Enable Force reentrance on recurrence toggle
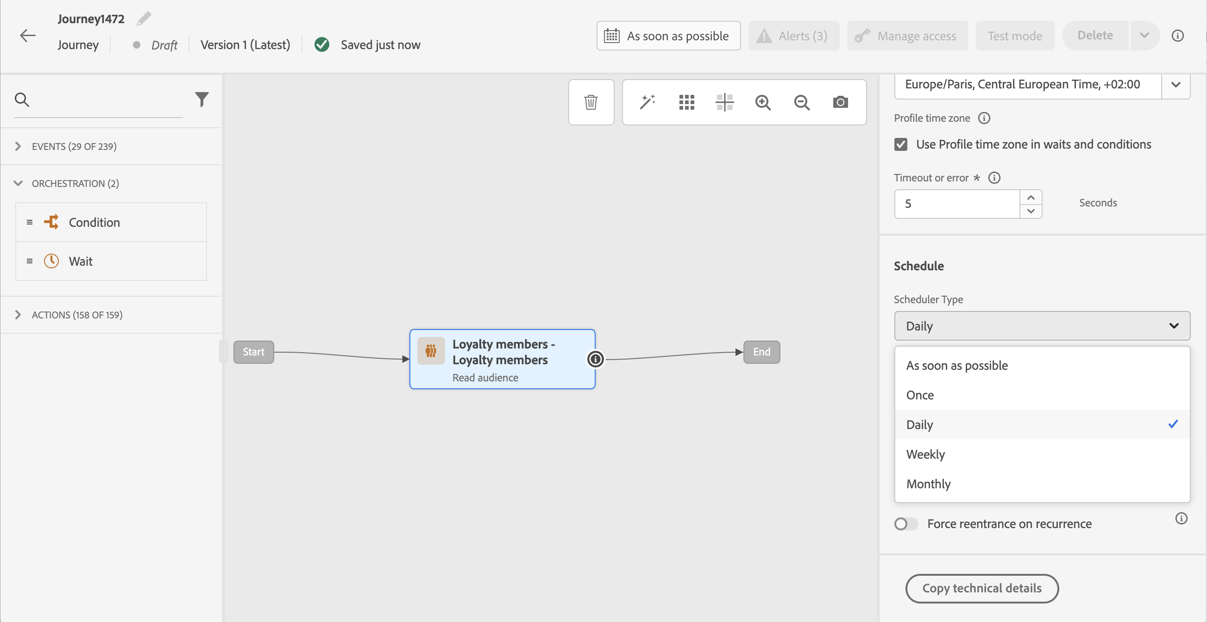The height and width of the screenshot is (622, 1207). [x=906, y=524]
